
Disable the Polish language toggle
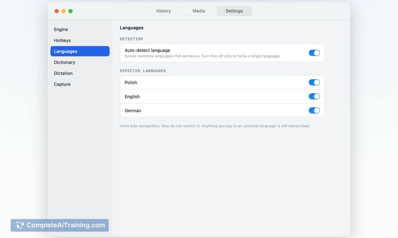point(314,82)
